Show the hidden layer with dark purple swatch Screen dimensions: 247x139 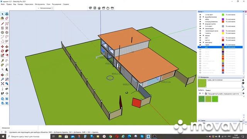pyautogui.click(x=200, y=52)
